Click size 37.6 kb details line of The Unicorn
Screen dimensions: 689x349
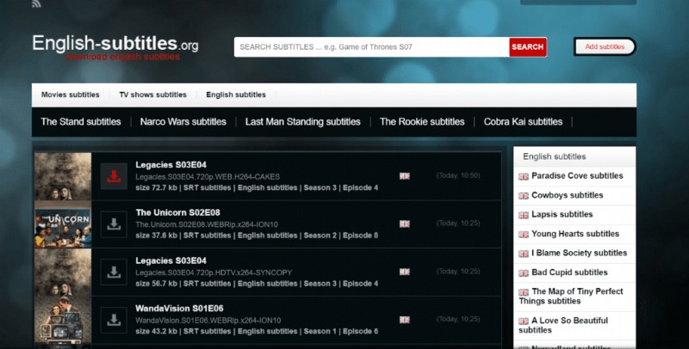(x=257, y=236)
